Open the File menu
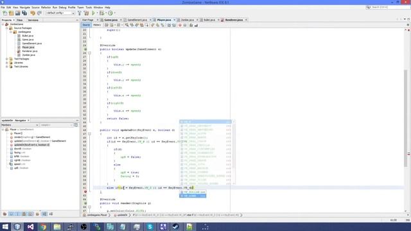 click(3, 7)
